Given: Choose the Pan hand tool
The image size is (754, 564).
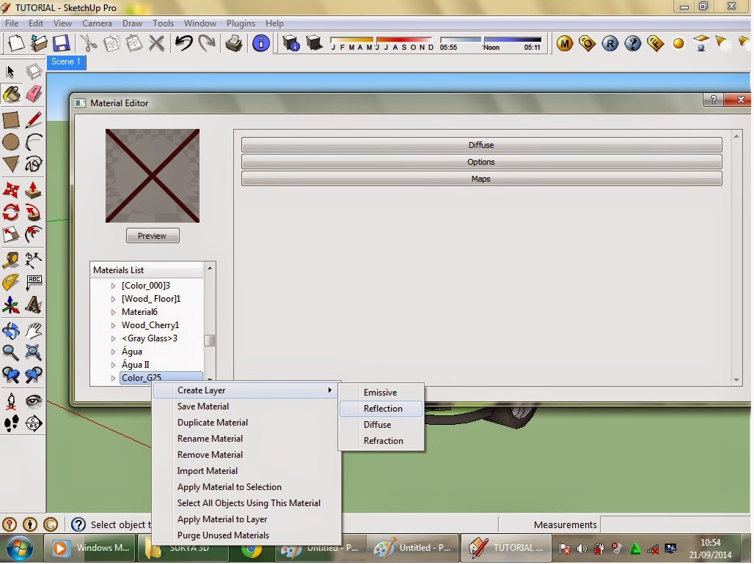Looking at the screenshot, I should (x=33, y=330).
